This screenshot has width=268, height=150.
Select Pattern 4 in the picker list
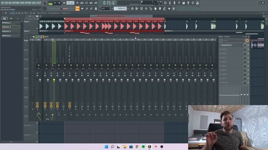(x=11, y=35)
